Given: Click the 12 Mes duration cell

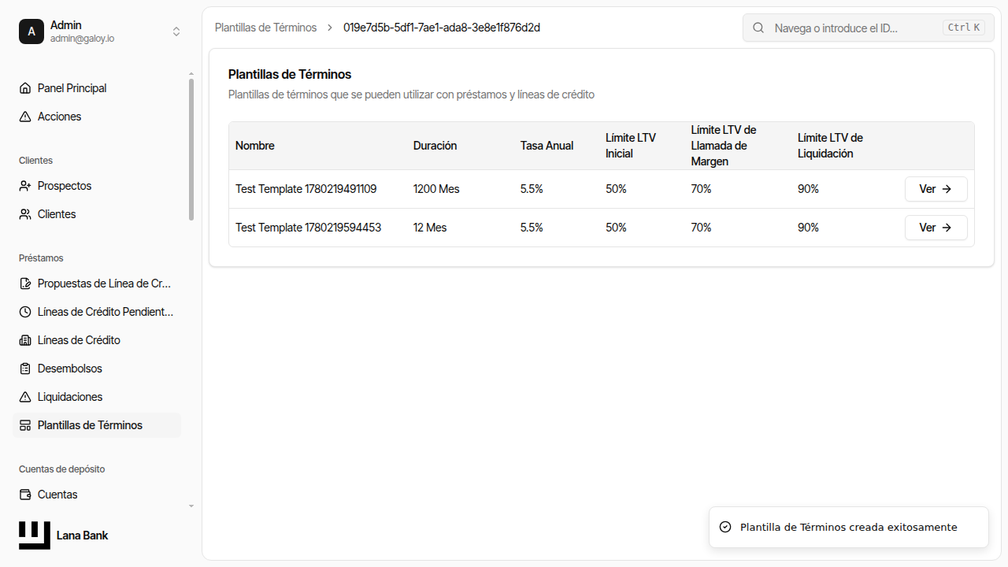Looking at the screenshot, I should [430, 228].
